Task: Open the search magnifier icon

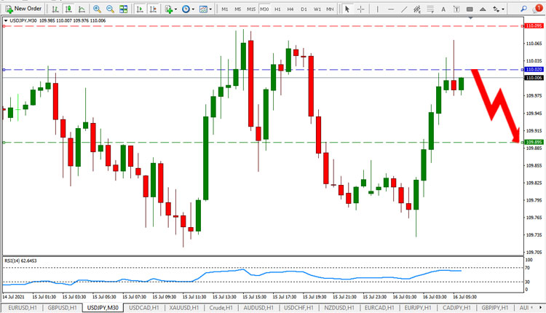Action: tap(523, 9)
